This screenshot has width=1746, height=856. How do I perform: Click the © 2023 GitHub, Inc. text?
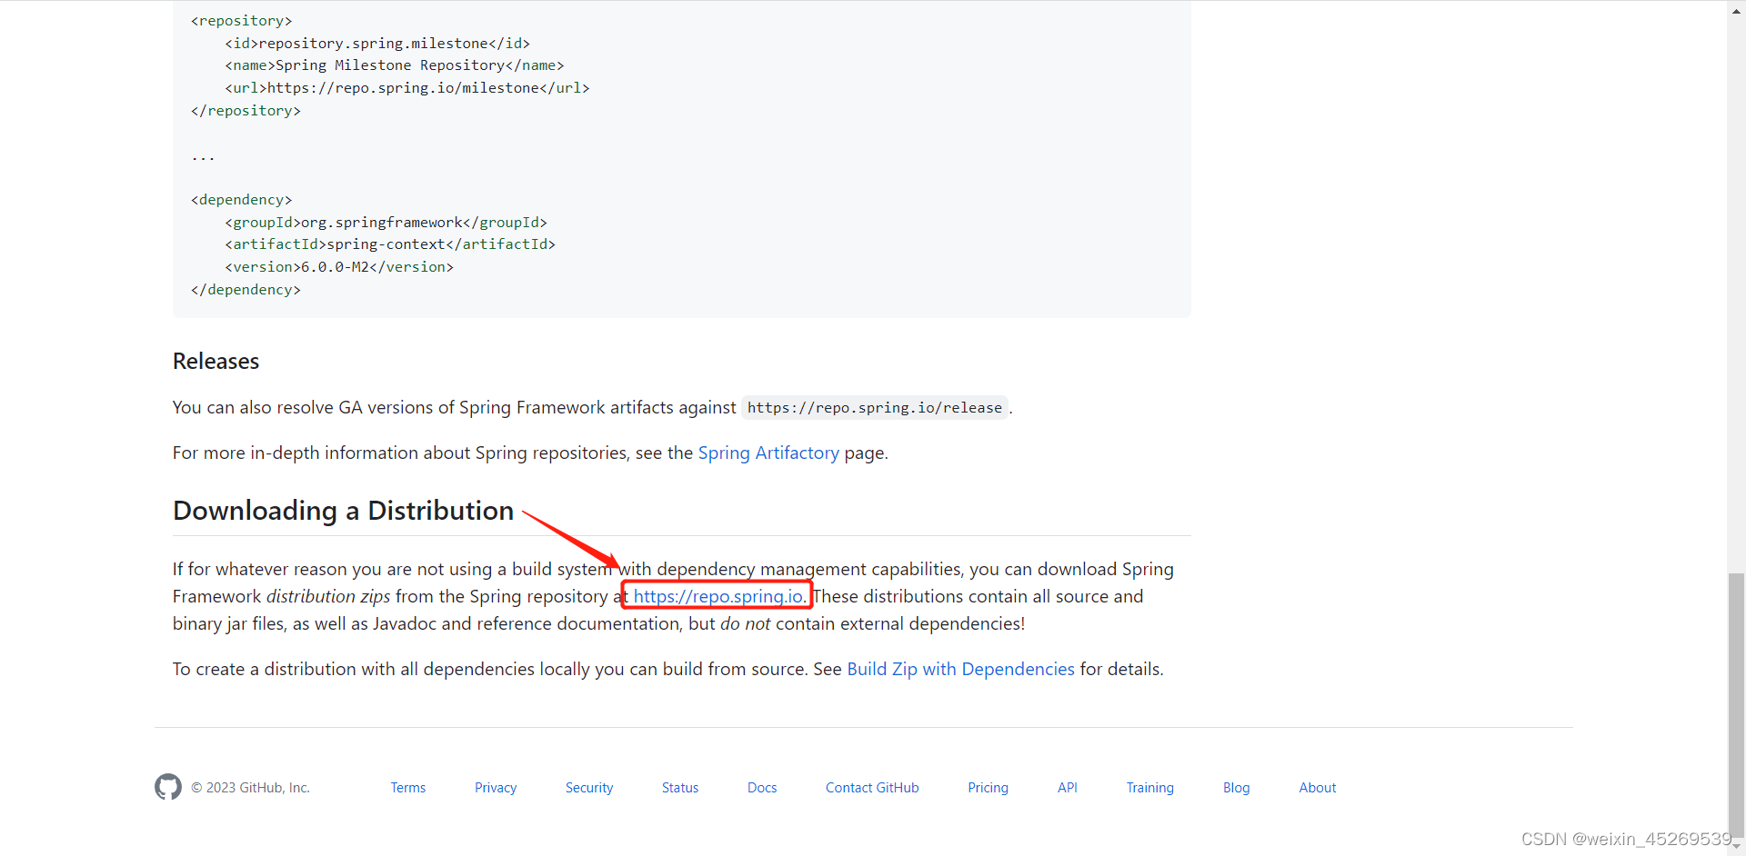250,788
